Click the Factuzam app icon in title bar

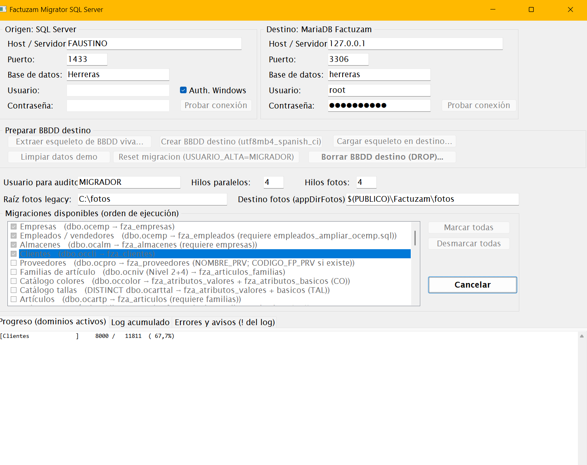coord(3,9)
